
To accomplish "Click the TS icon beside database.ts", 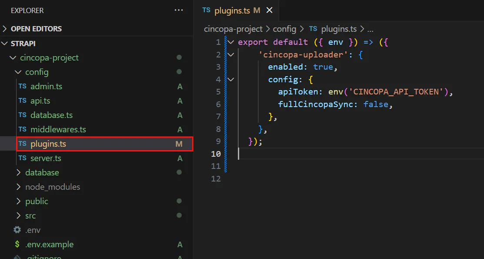I will (22, 115).
